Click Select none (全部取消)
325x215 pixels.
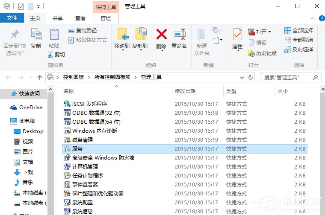298,40
